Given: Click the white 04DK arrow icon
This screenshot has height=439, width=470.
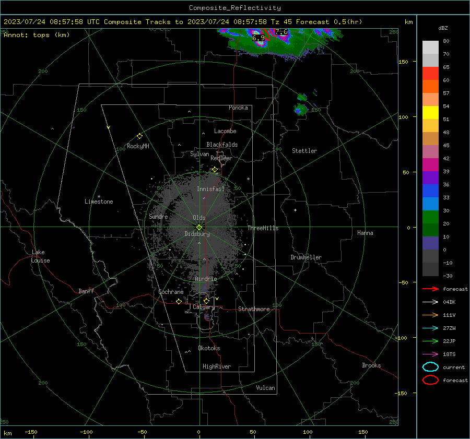Looking at the screenshot, I should pyautogui.click(x=430, y=302).
